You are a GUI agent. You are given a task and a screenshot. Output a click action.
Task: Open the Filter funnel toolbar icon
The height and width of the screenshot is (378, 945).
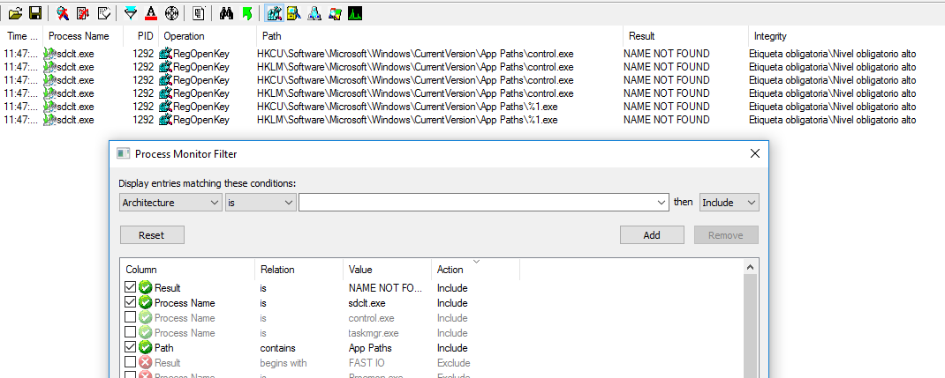click(130, 12)
